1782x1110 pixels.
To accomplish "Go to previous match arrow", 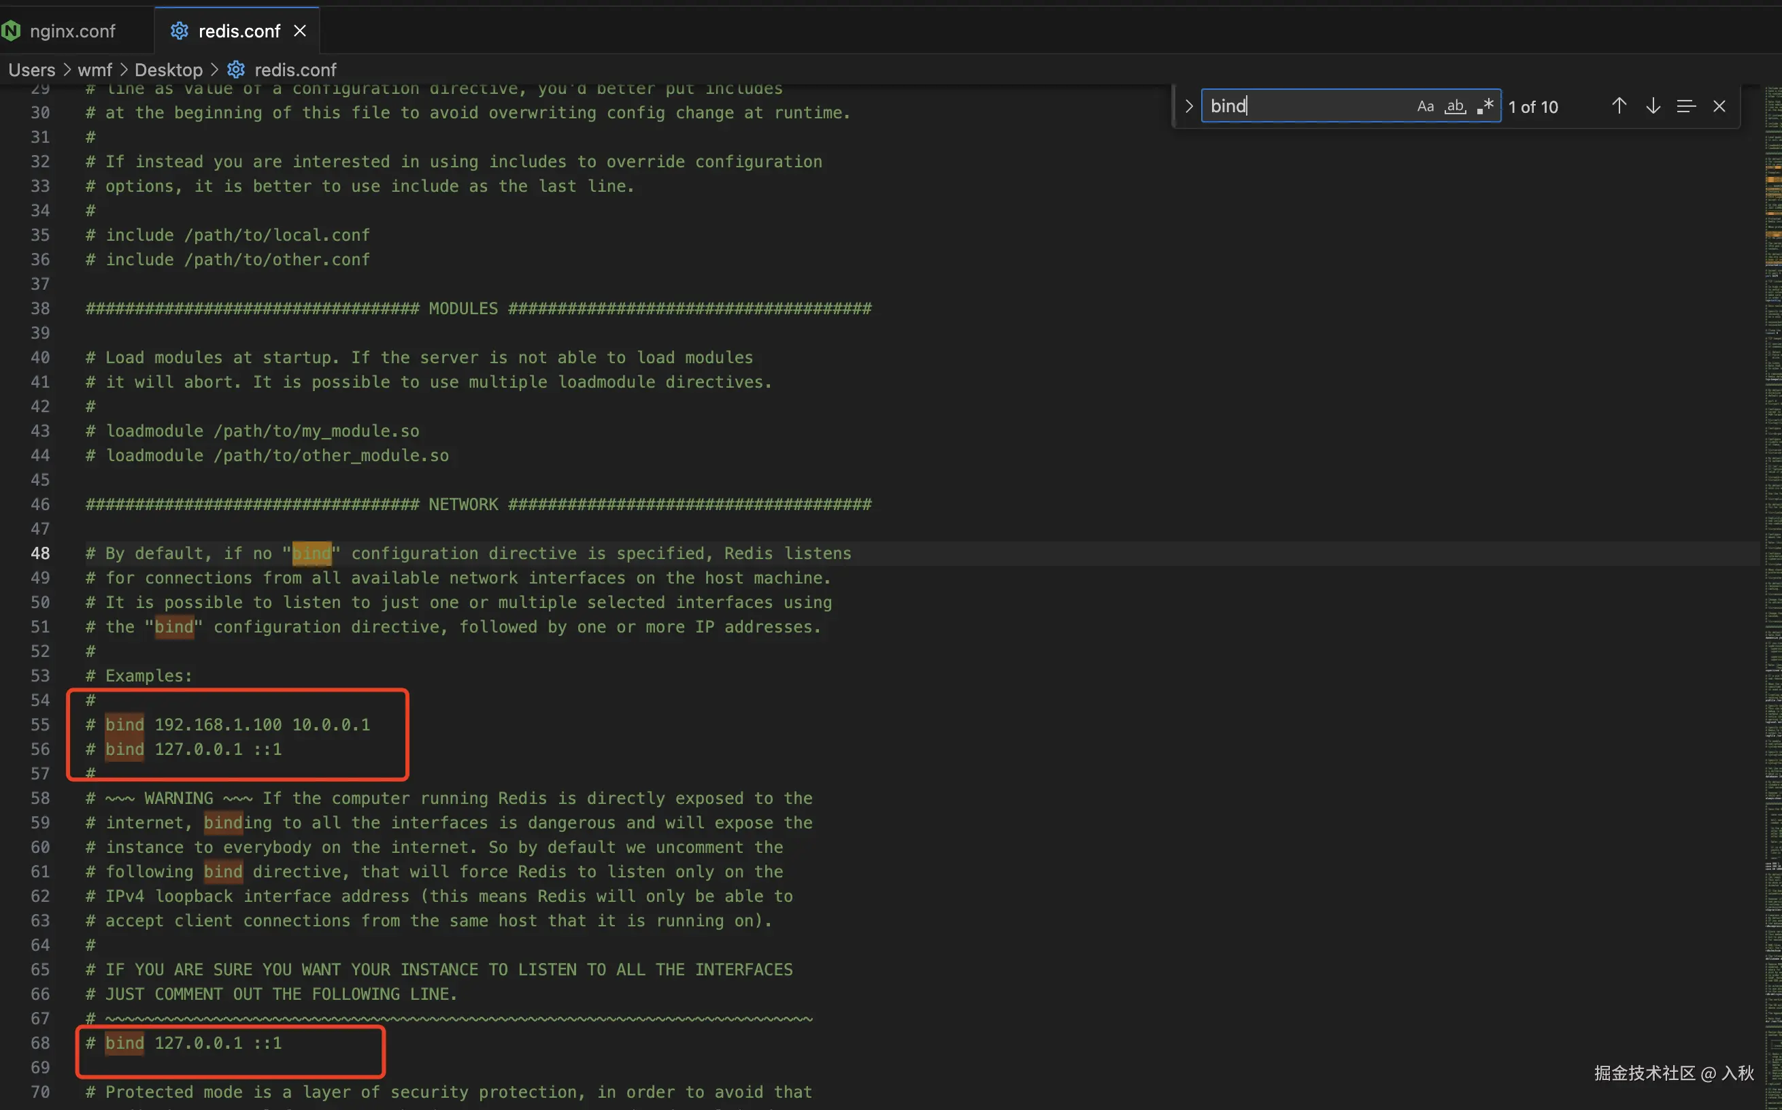I will (1618, 107).
